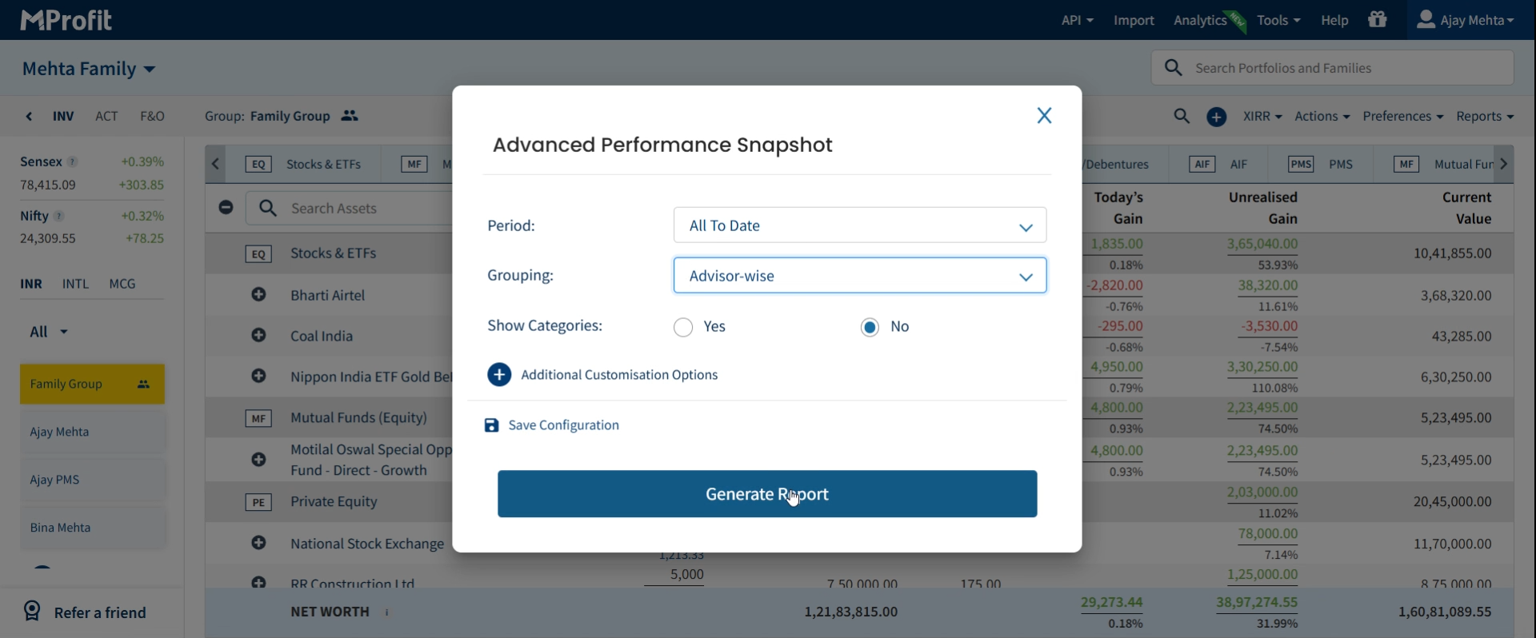This screenshot has height=638, width=1536.
Task: Select No for Show Categories
Action: coord(870,327)
